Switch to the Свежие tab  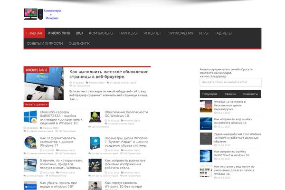(230, 94)
